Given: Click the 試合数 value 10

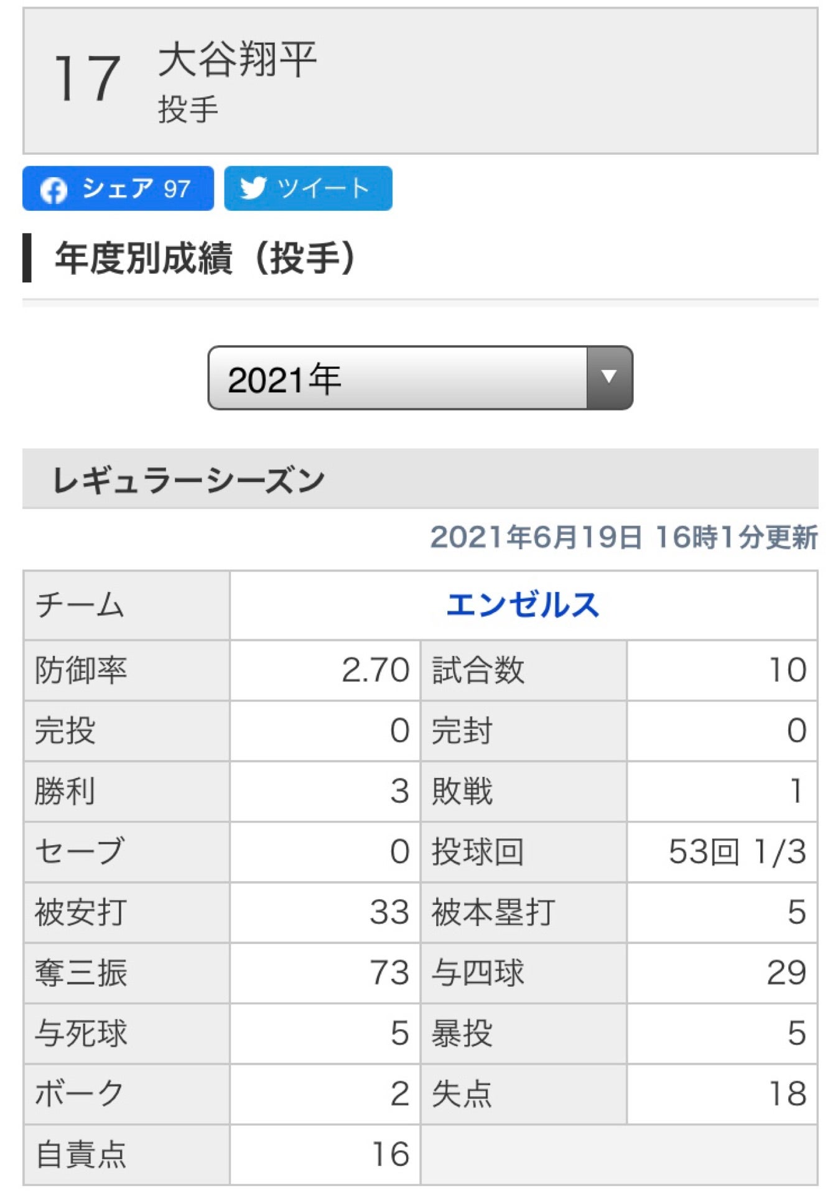Looking at the screenshot, I should click(x=788, y=670).
